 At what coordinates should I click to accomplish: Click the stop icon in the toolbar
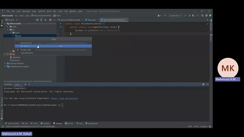[x=197, y=16]
